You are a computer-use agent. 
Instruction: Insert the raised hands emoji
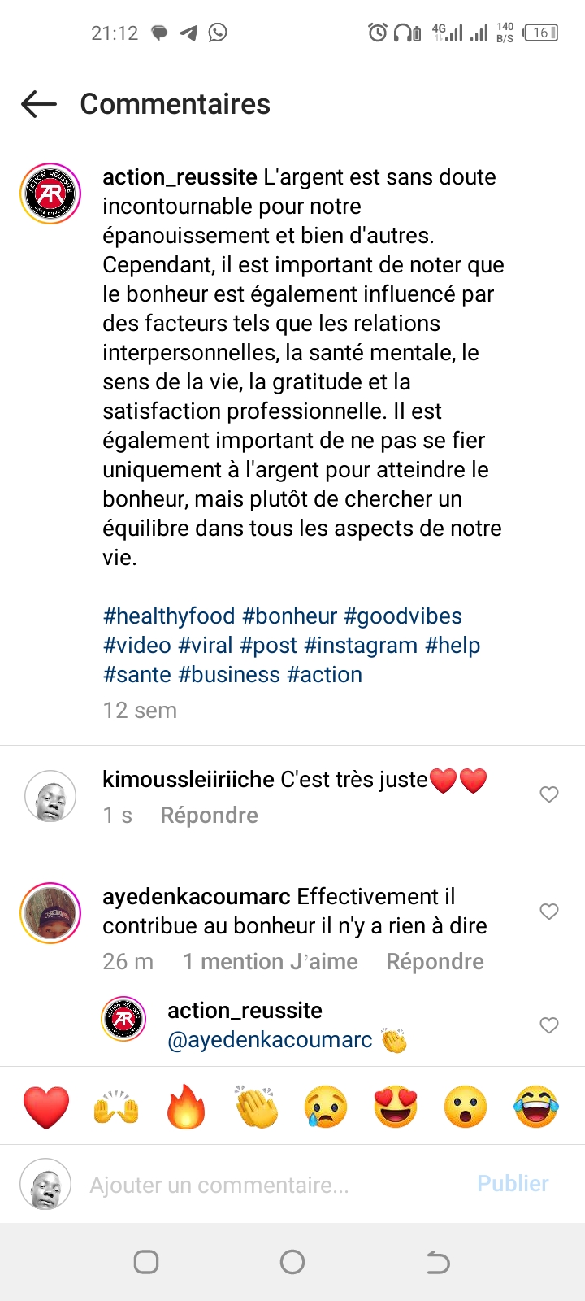[116, 1107]
